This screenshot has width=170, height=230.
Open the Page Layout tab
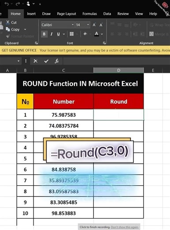(67, 14)
